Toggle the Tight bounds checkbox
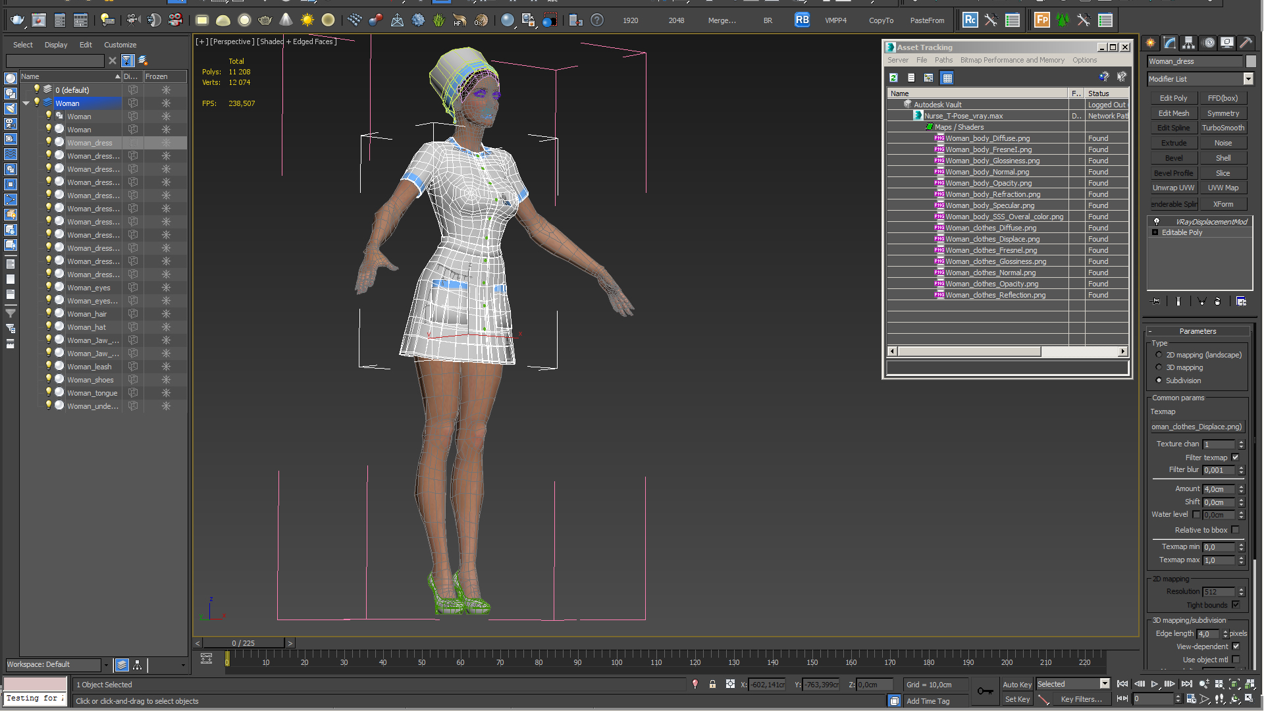This screenshot has width=1264, height=711. [x=1235, y=605]
